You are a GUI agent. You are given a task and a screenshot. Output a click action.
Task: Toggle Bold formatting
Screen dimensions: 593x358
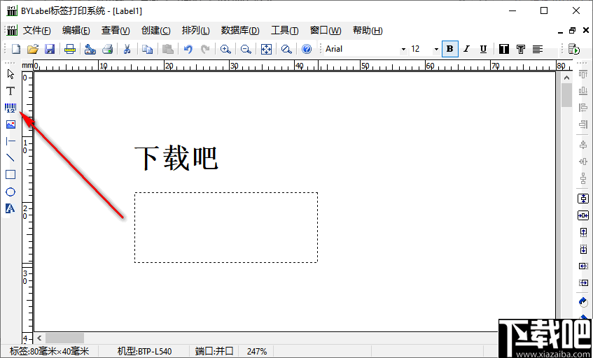pyautogui.click(x=450, y=49)
